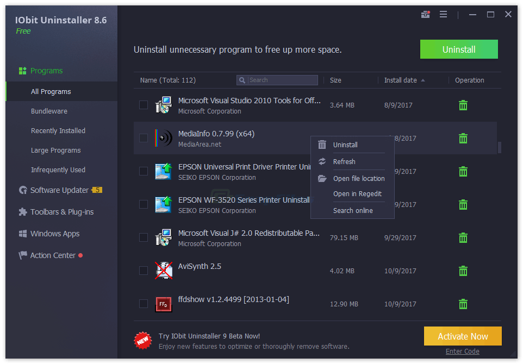Screen dimensions: 523x364
Task: Click the Software Updater sidebar icon
Action: [x=23, y=190]
